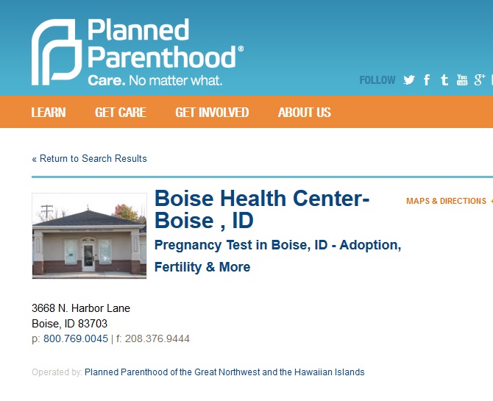The height and width of the screenshot is (401, 493).
Task: Click the Planned Parenthood wordmark text
Action: click(x=166, y=43)
